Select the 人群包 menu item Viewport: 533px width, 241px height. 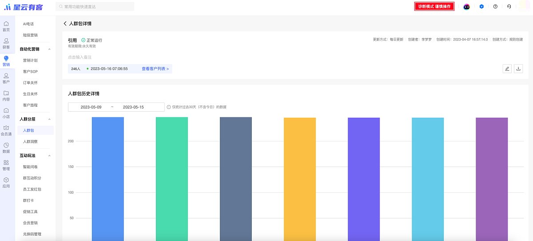pos(35,131)
